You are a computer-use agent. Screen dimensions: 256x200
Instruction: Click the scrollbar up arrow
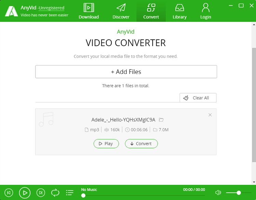(254, 25)
